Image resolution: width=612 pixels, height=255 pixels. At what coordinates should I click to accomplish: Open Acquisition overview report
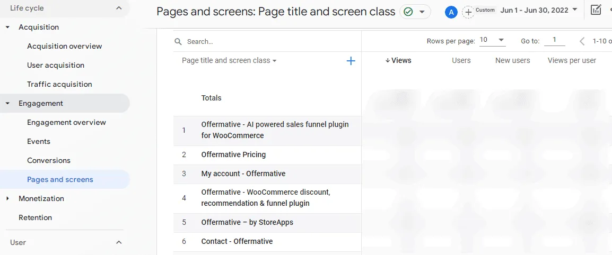64,46
